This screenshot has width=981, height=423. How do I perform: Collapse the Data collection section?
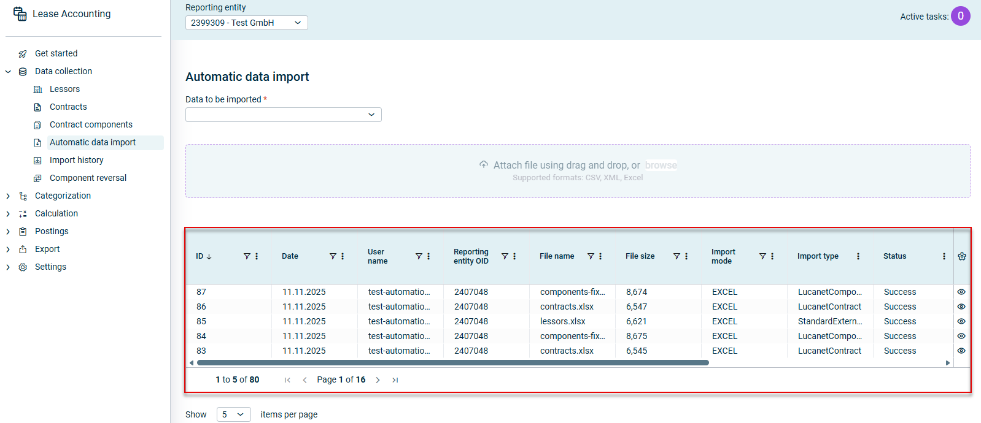pos(8,72)
